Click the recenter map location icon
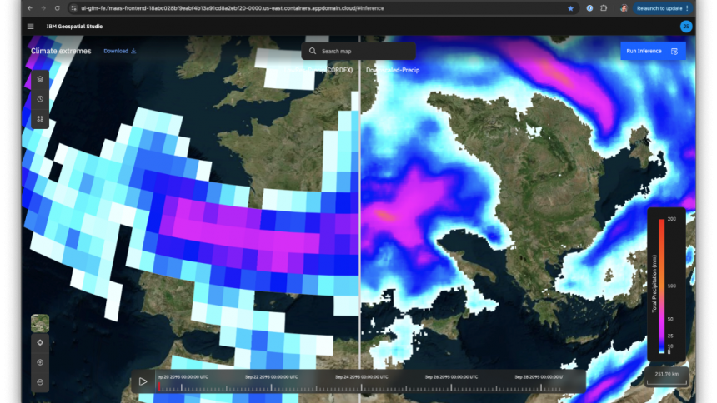 [x=40, y=342]
